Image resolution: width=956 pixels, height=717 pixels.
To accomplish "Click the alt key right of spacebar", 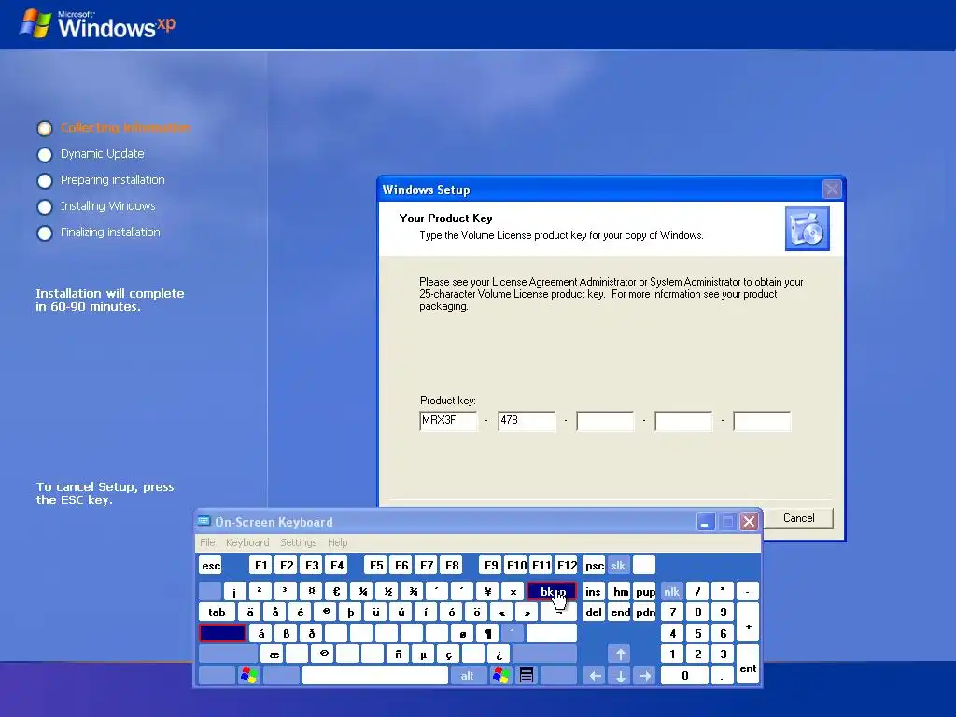I will pyautogui.click(x=467, y=675).
